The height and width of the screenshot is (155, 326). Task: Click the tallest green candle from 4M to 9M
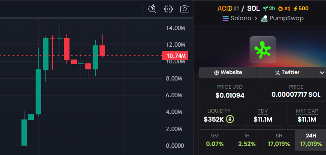(38, 92)
